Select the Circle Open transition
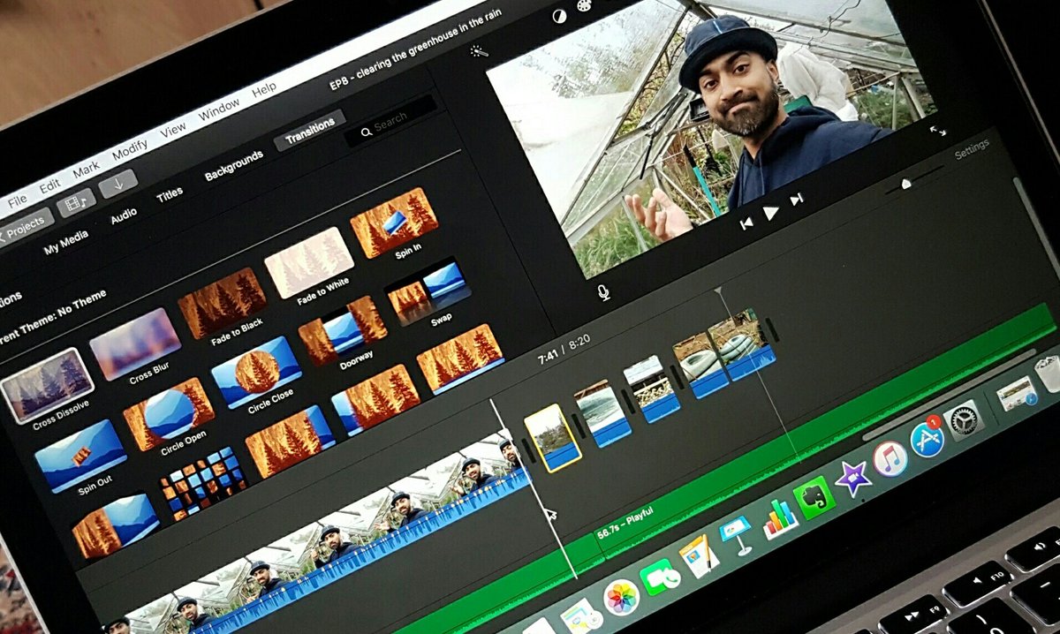This screenshot has height=634, width=1060. [168, 413]
